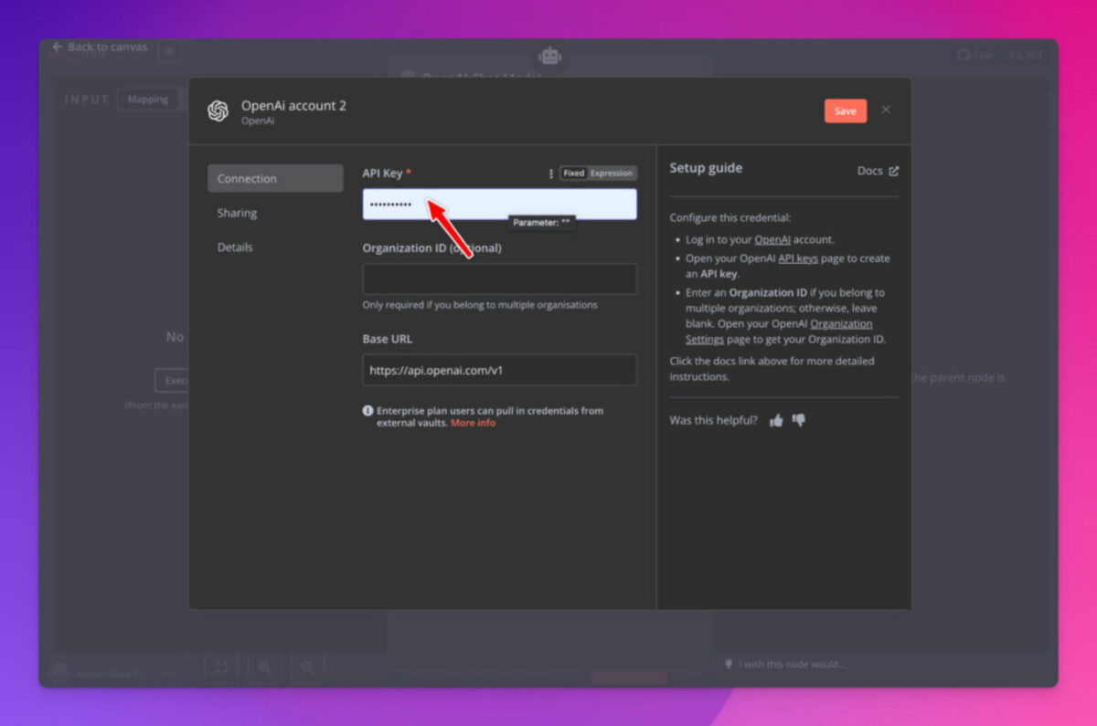Give a thumbs up for the setup guide
This screenshot has width=1097, height=726.
point(776,420)
